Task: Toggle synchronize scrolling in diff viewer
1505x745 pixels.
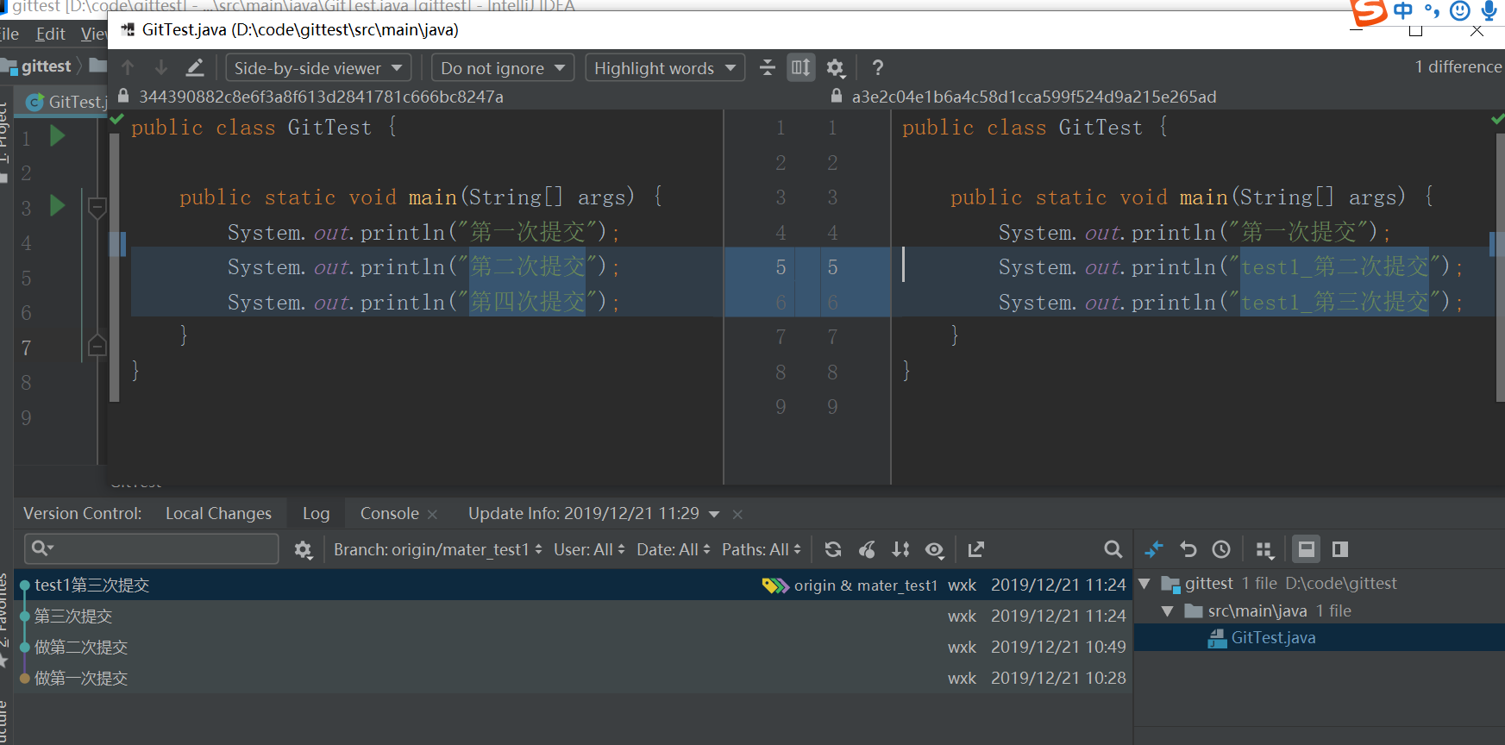Action: pos(801,67)
